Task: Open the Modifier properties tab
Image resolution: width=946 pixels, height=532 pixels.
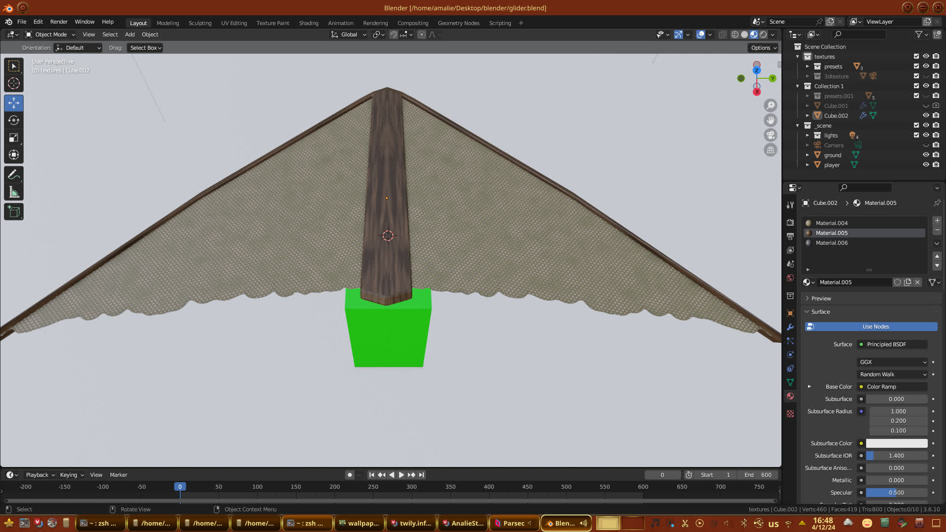Action: point(790,327)
